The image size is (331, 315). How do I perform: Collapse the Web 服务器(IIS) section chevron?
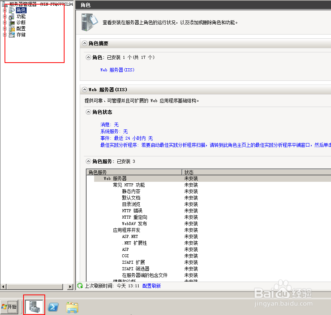pos(84,90)
